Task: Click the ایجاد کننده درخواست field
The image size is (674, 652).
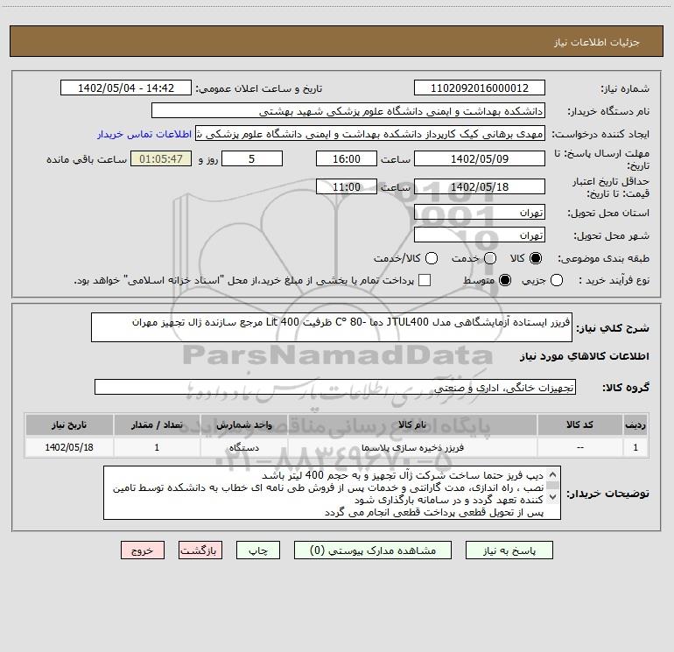Action: point(370,134)
